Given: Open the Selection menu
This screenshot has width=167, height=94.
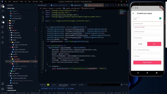Looking at the screenshot, I should [15, 2].
